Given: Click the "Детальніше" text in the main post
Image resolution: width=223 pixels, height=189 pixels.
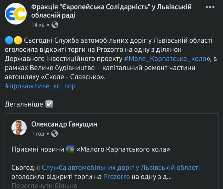Looking at the screenshot, I should (x=24, y=104).
